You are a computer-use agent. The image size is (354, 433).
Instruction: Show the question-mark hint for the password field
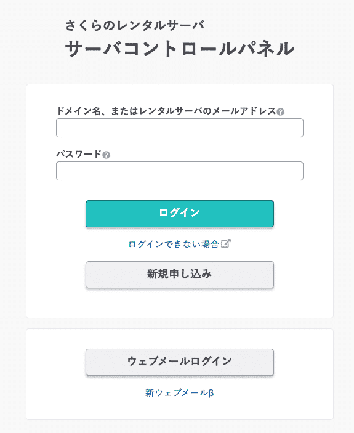[107, 155]
